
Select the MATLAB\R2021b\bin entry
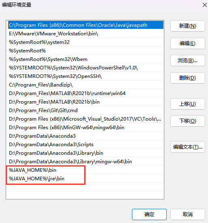[85, 102]
